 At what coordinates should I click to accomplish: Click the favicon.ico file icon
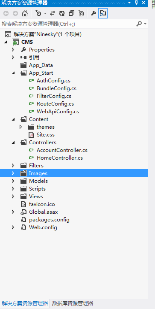(x=23, y=204)
